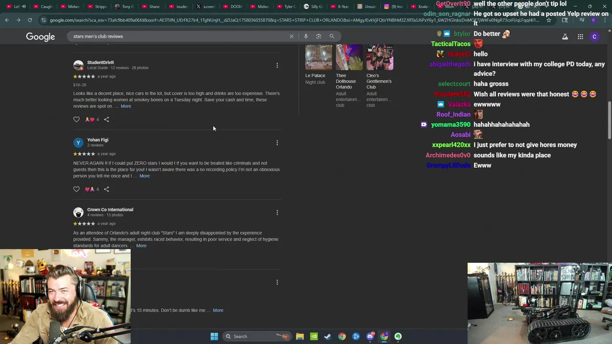Open Yohan Figi reviewer profile
This screenshot has height=344, width=612.
click(x=98, y=140)
